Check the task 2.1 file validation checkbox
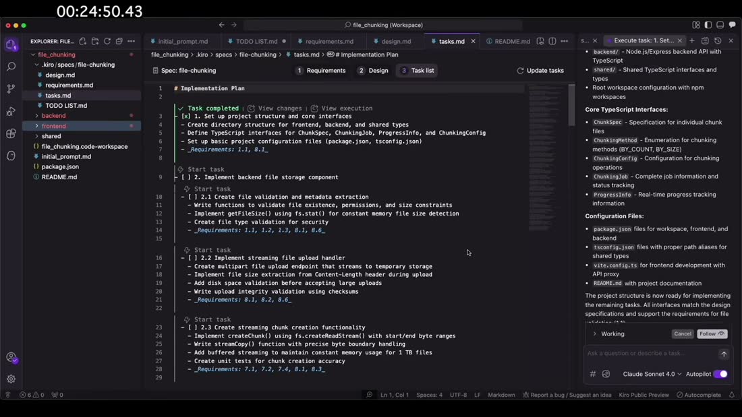Image resolution: width=742 pixels, height=417 pixels. pyautogui.click(x=193, y=197)
